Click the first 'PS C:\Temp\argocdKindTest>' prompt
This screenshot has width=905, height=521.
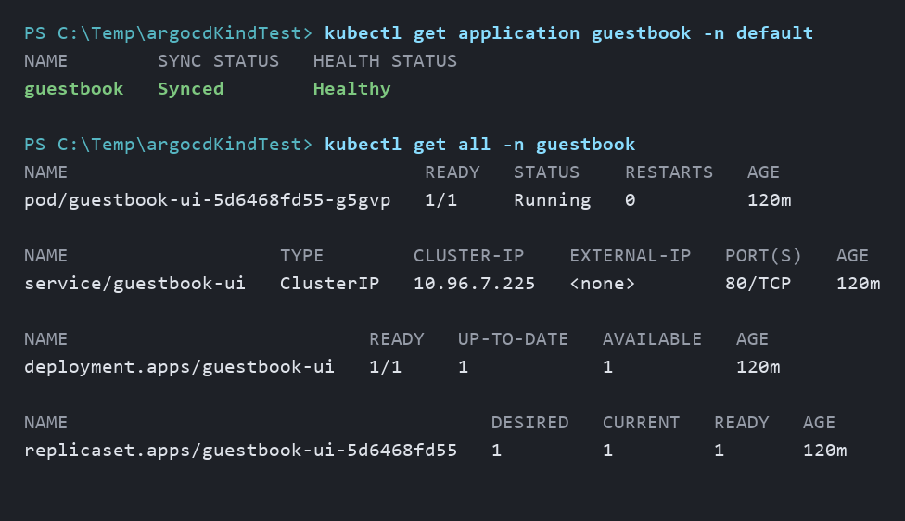168,33
